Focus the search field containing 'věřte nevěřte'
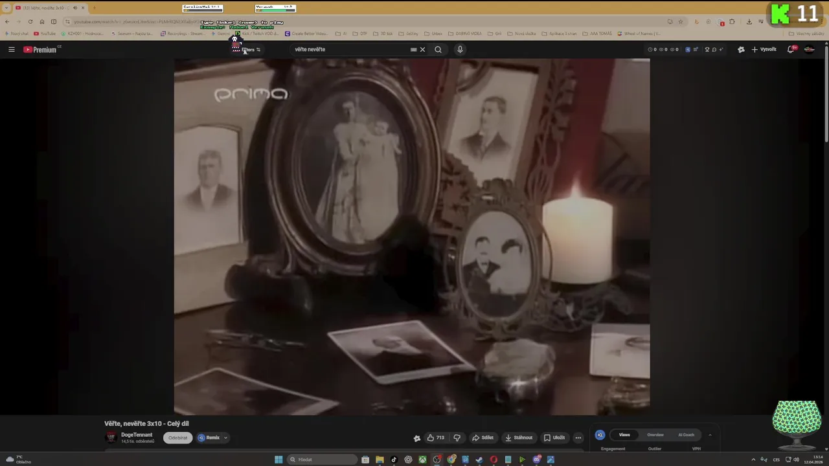This screenshot has height=466, width=829. click(x=350, y=49)
